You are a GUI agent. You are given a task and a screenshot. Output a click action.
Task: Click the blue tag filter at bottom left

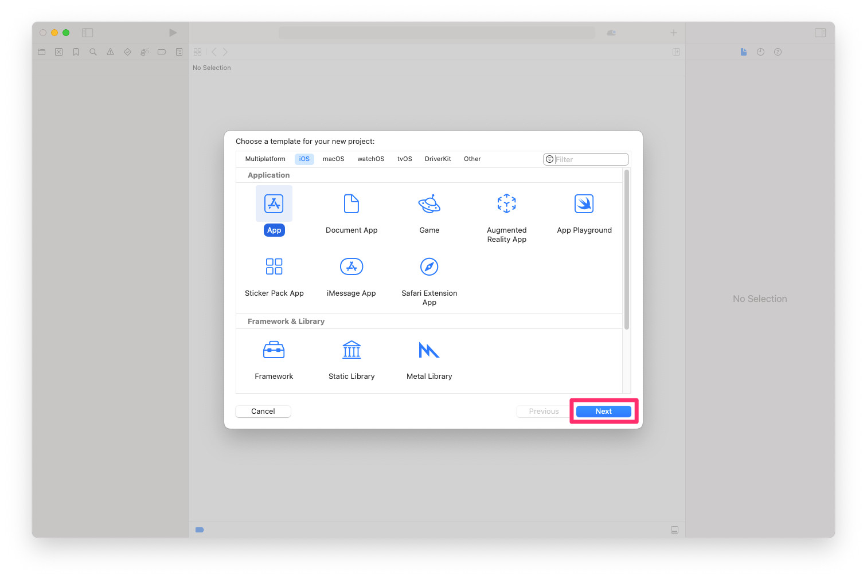point(200,530)
